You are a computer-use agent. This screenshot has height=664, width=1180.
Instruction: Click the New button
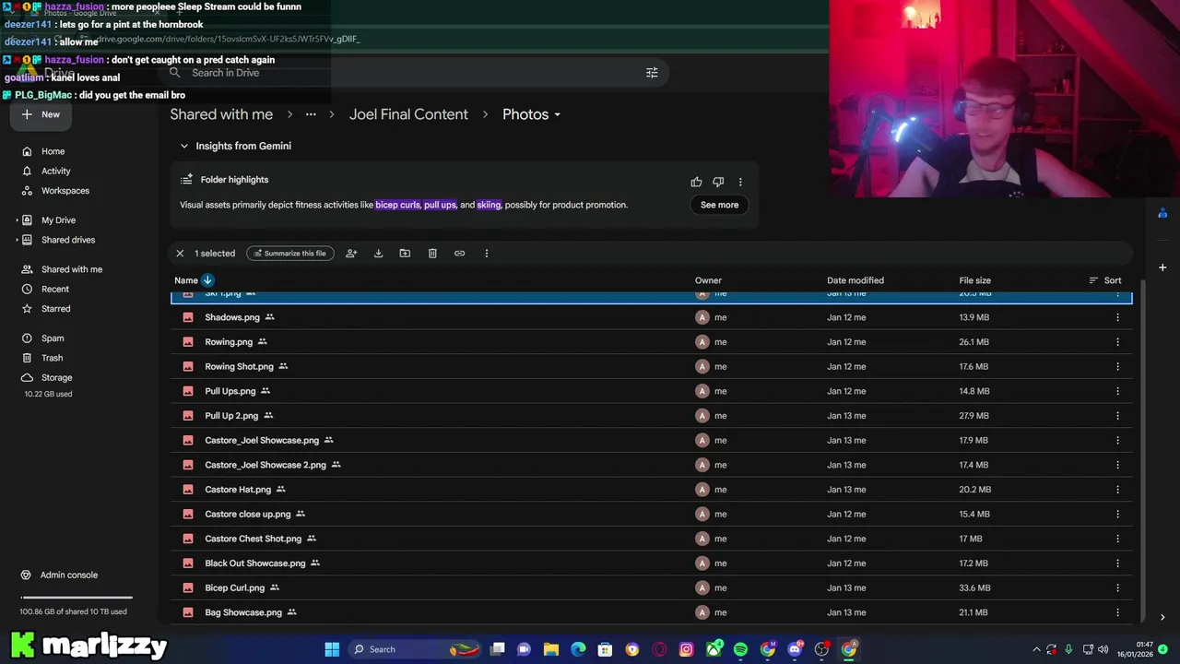click(x=40, y=114)
